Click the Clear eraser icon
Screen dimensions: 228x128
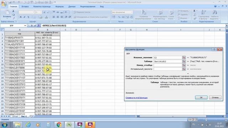point(195,18)
